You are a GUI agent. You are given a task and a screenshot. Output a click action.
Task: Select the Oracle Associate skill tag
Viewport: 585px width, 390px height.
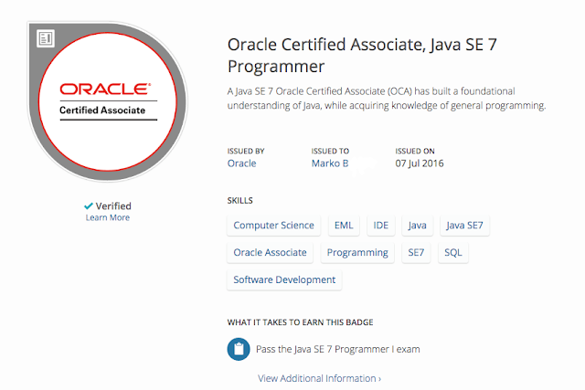[x=270, y=252]
